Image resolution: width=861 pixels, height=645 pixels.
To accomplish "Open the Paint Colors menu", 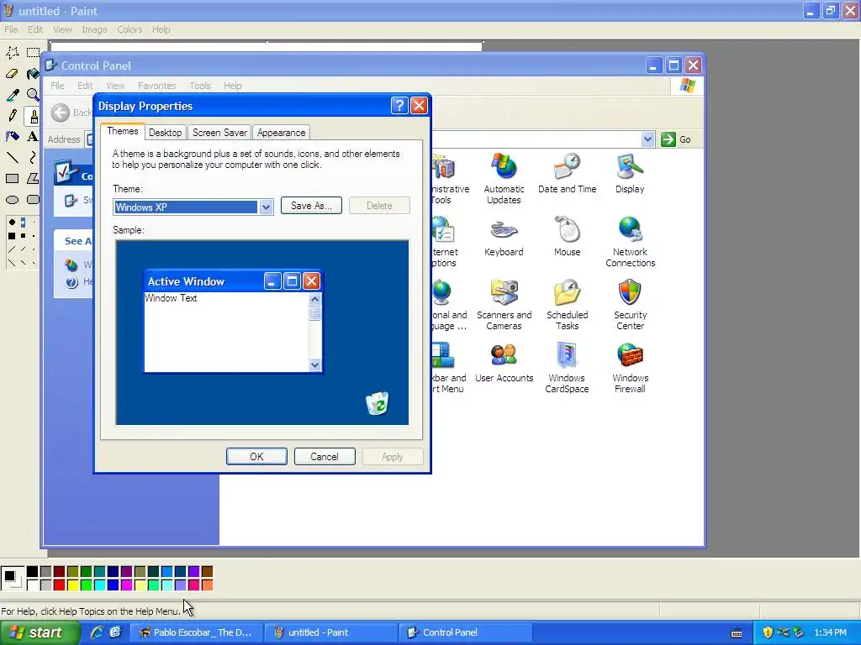I will [x=129, y=29].
